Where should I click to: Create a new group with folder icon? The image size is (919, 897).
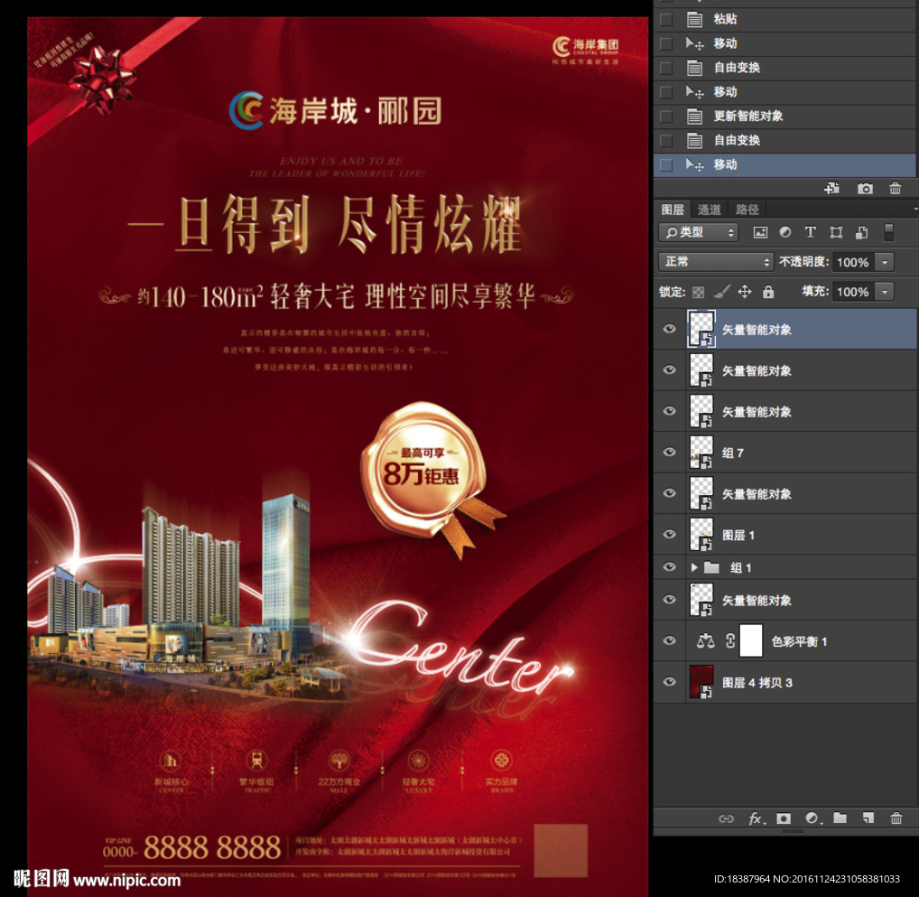pos(840,818)
